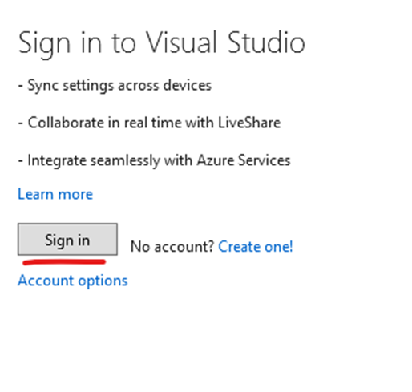Follow the Create one! link
Viewport: 412px width, 392px height.
(256, 246)
